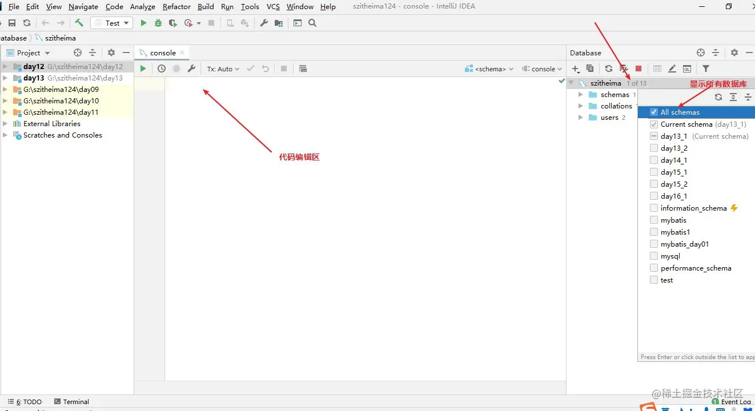Image resolution: width=755 pixels, height=411 pixels.
Task: Open the TODO tool window
Action: coord(24,402)
